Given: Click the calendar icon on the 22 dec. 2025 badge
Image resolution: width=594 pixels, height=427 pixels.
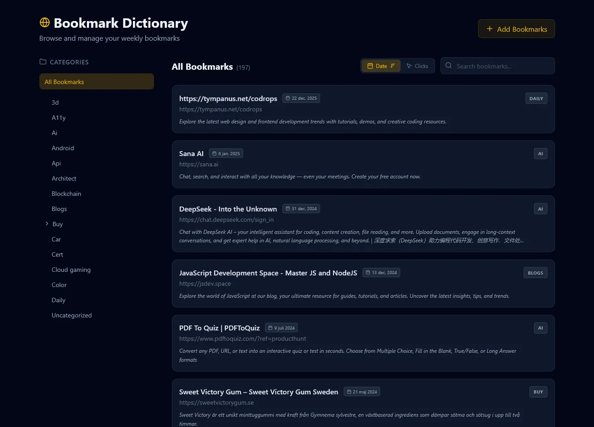Looking at the screenshot, I should pyautogui.click(x=287, y=98).
